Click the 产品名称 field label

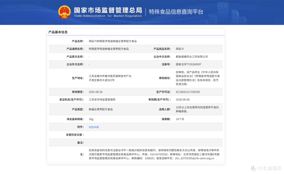[x=78, y=41]
